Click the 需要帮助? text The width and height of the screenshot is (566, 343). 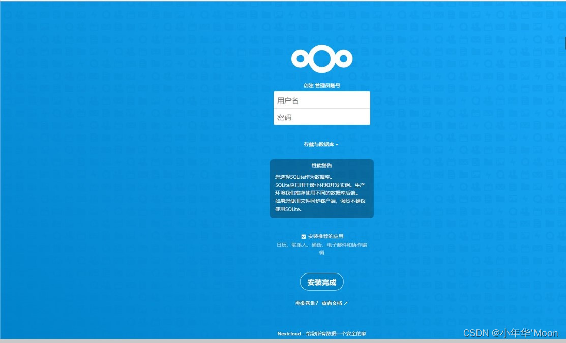pyautogui.click(x=307, y=303)
